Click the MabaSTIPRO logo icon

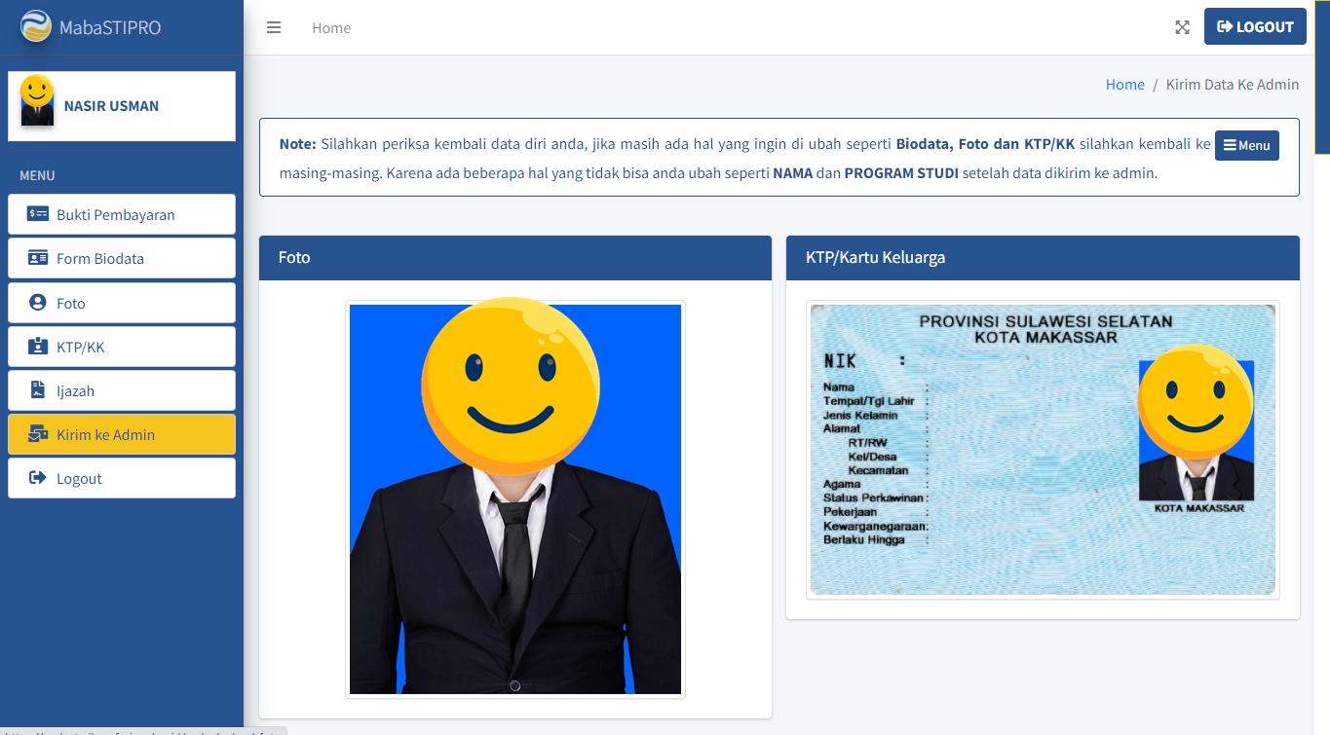tap(36, 26)
